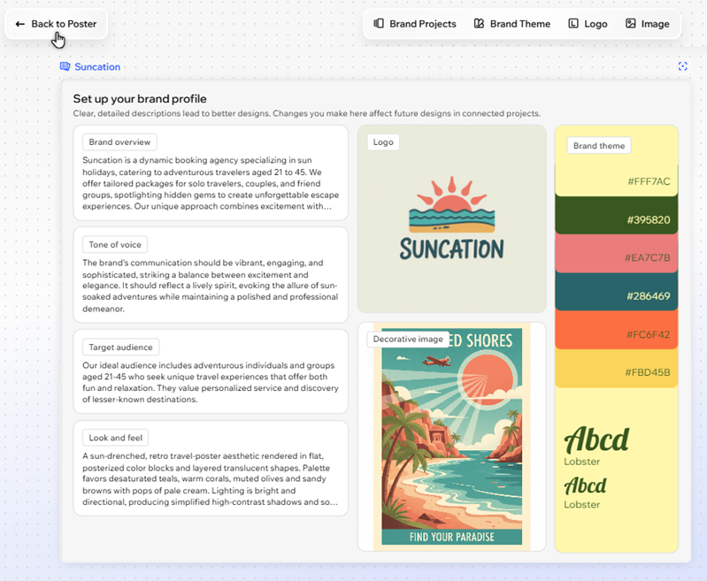Viewport: 707px width, 581px height.
Task: Click the Brand overview label
Action: click(119, 142)
